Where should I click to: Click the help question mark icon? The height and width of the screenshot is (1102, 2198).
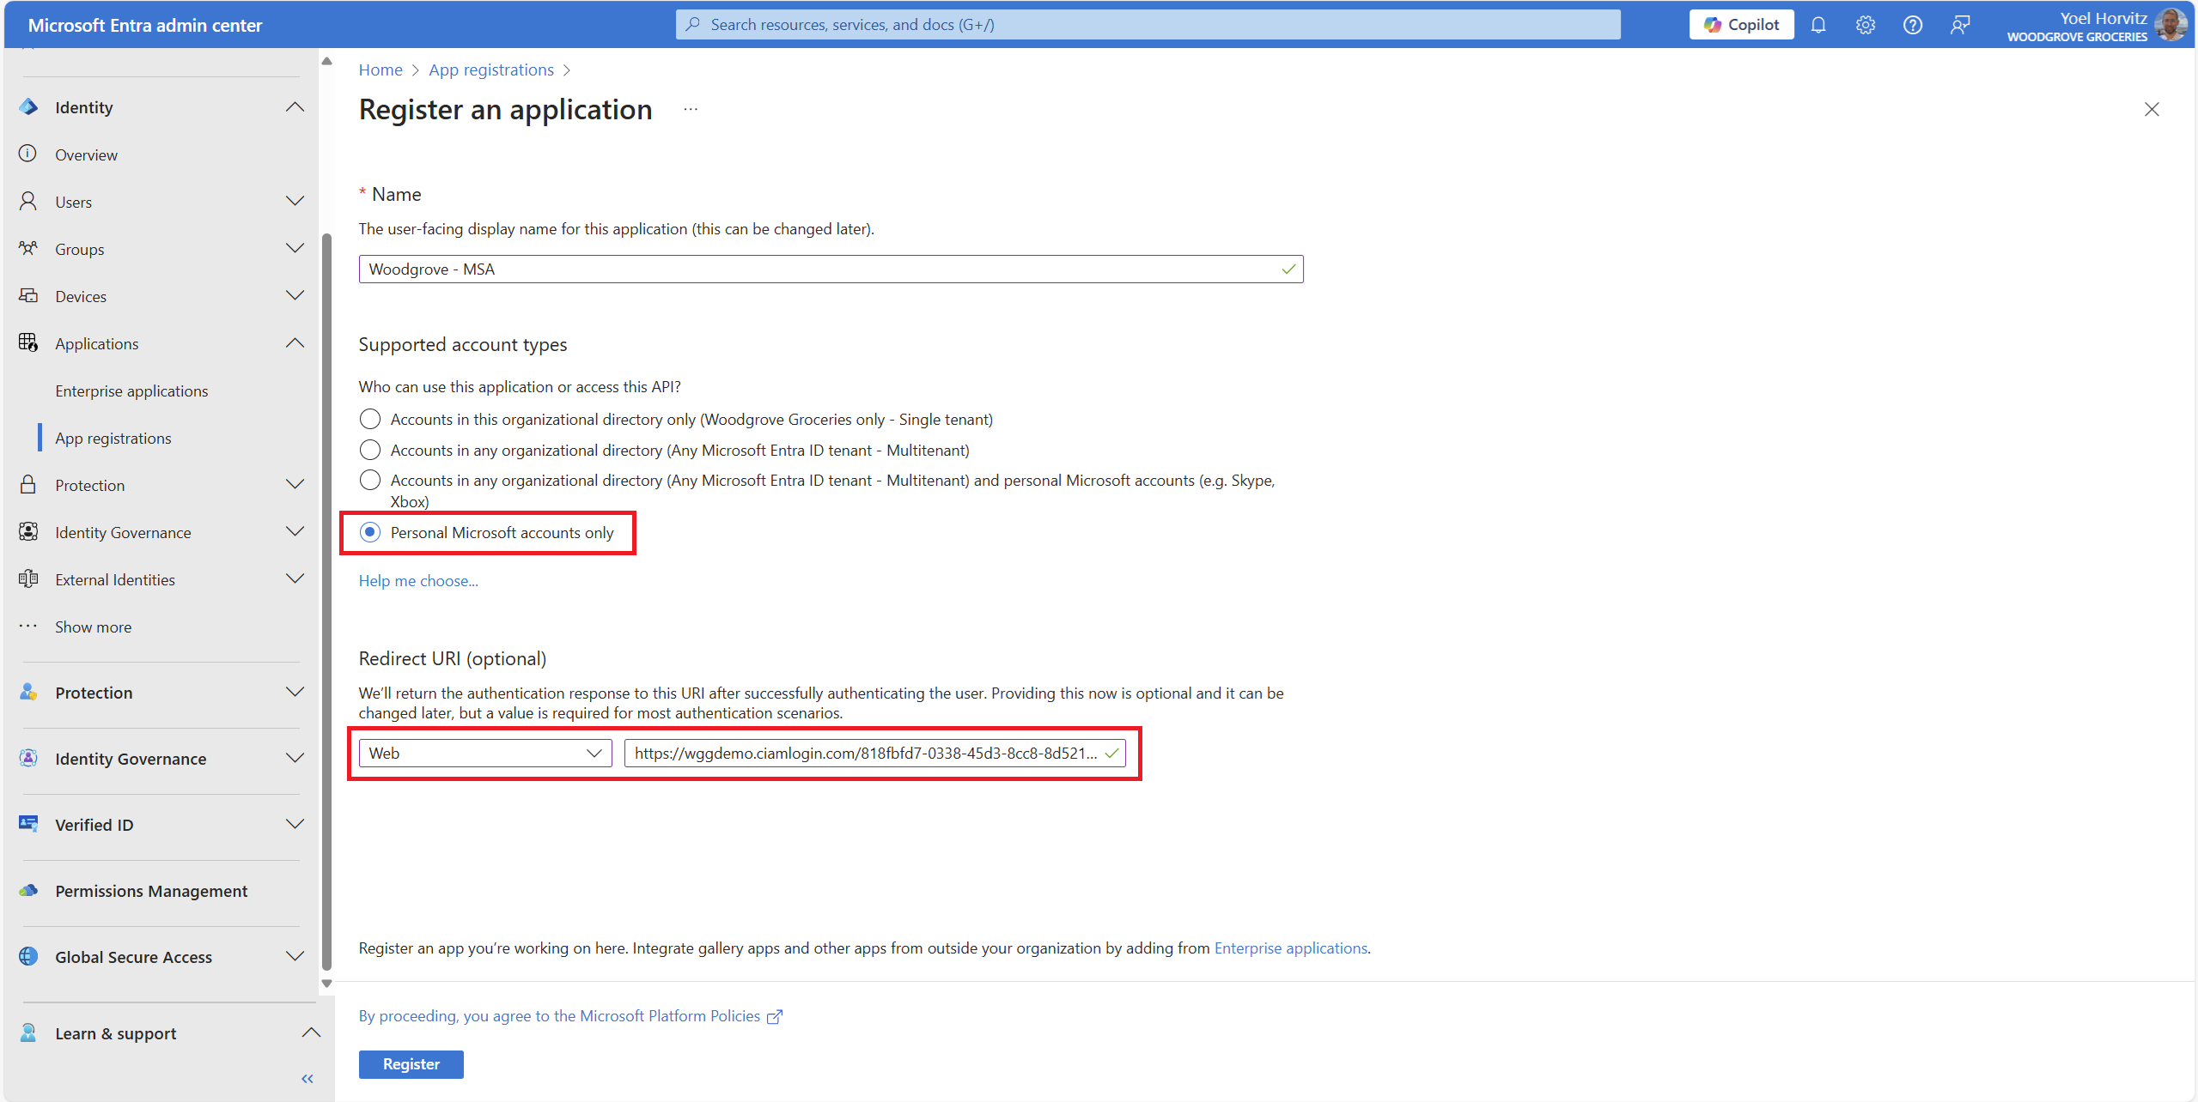tap(1912, 25)
